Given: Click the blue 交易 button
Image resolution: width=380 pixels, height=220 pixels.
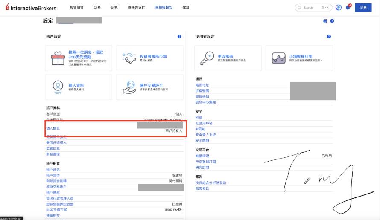Looking at the screenshot, I should [x=363, y=8].
